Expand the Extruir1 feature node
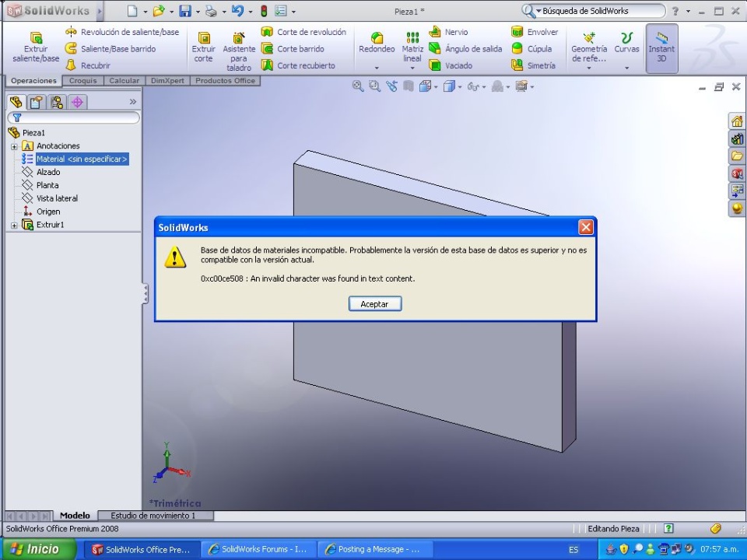 (14, 226)
